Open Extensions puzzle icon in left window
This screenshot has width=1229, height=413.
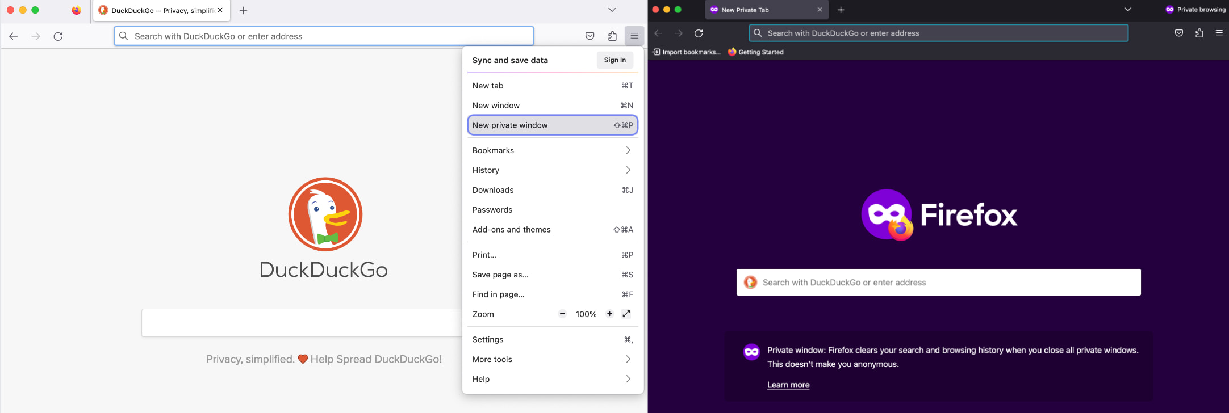[612, 36]
